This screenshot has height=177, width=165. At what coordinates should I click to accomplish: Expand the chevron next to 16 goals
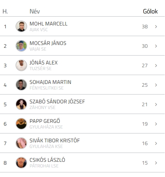point(156,143)
